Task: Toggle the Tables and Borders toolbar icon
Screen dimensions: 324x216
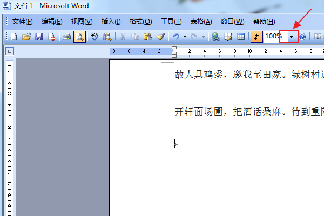Action: pyautogui.click(x=228, y=37)
